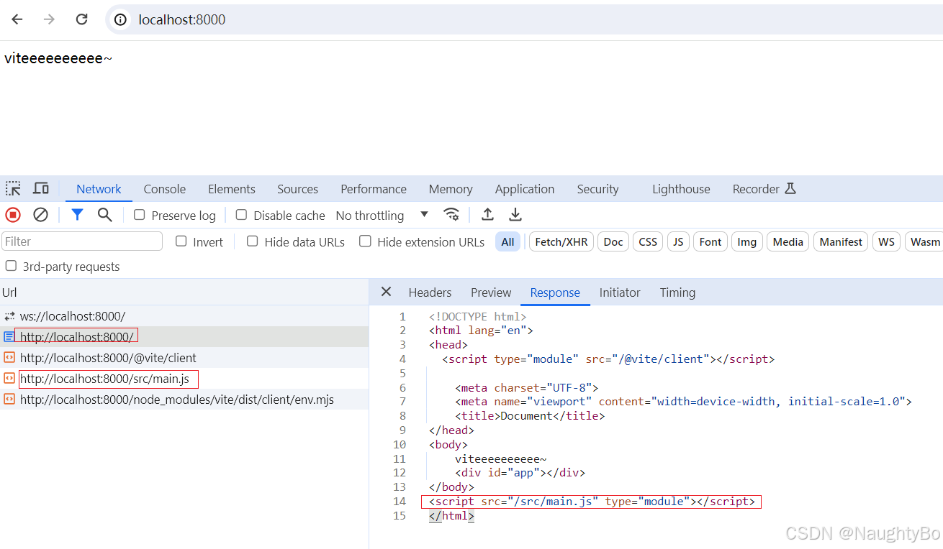Switch to the Network tab
The image size is (943, 549).
[x=99, y=189]
